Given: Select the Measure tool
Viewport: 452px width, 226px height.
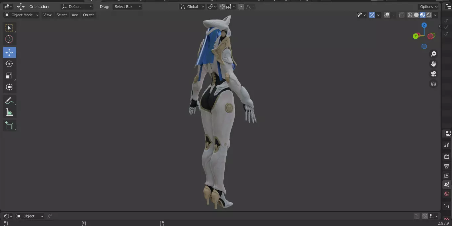Looking at the screenshot, I should click(9, 113).
